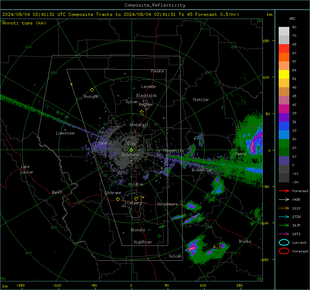This screenshot has width=310, height=290.
Task: Click the RockyMH label
Action: point(91,97)
